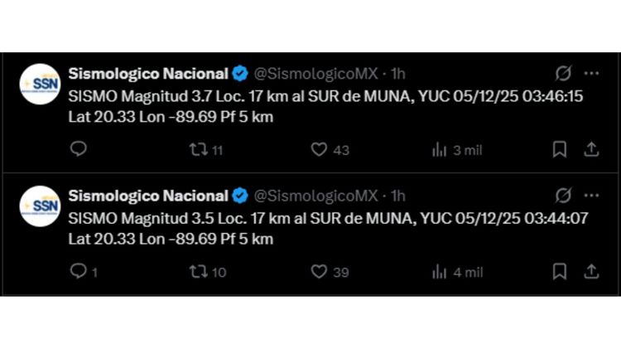
Task: Open more options on the first tweet
Action: tap(591, 73)
